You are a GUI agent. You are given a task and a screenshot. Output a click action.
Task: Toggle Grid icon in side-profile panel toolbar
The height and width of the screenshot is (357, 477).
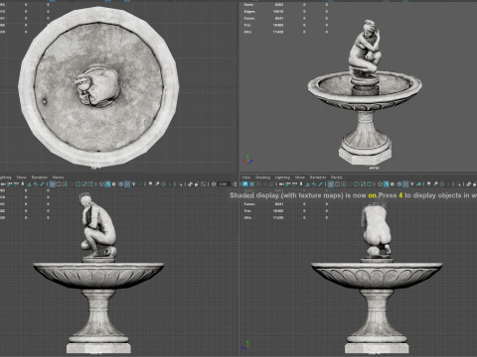click(53, 184)
